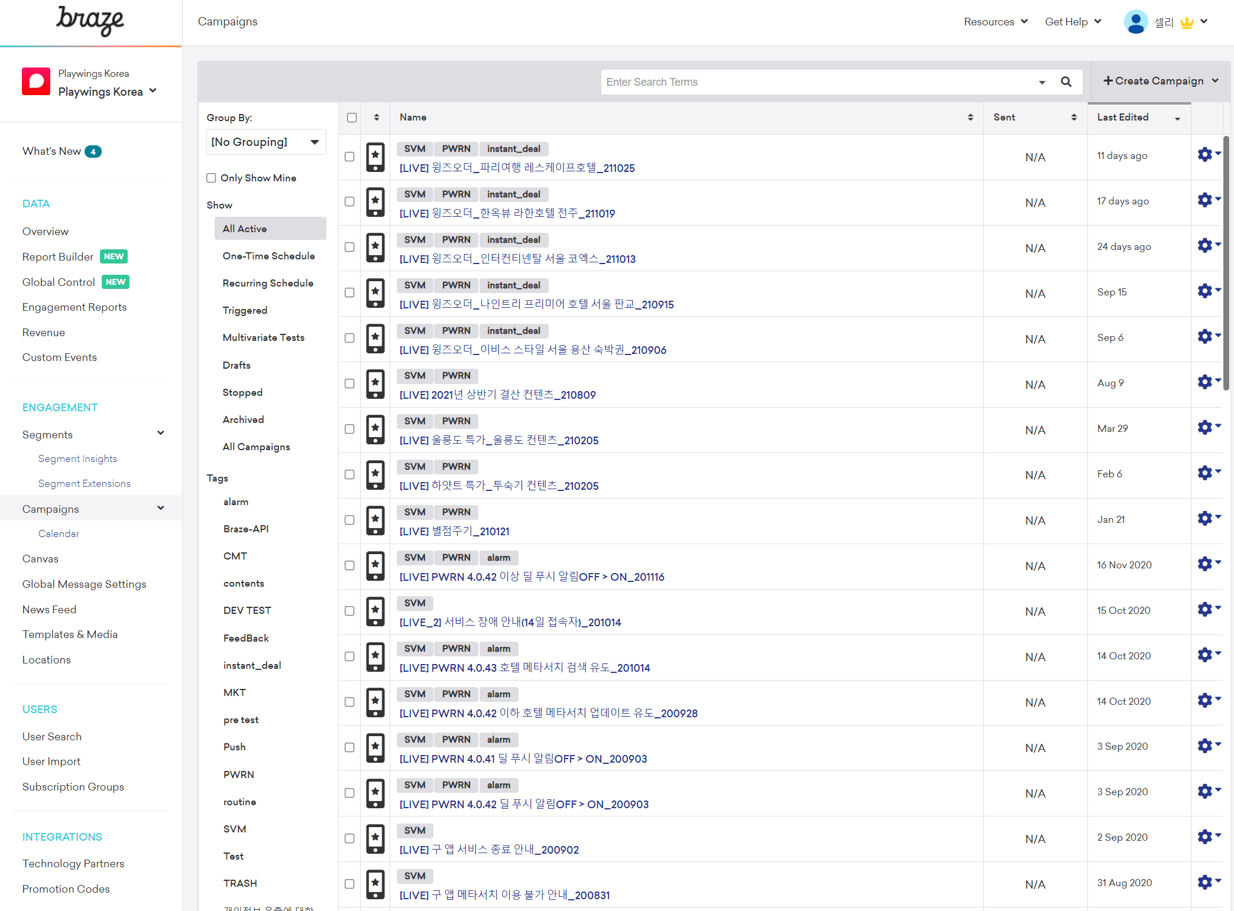The image size is (1234, 911).
Task: Click the Enter Search Terms field
Action: pyautogui.click(x=816, y=82)
